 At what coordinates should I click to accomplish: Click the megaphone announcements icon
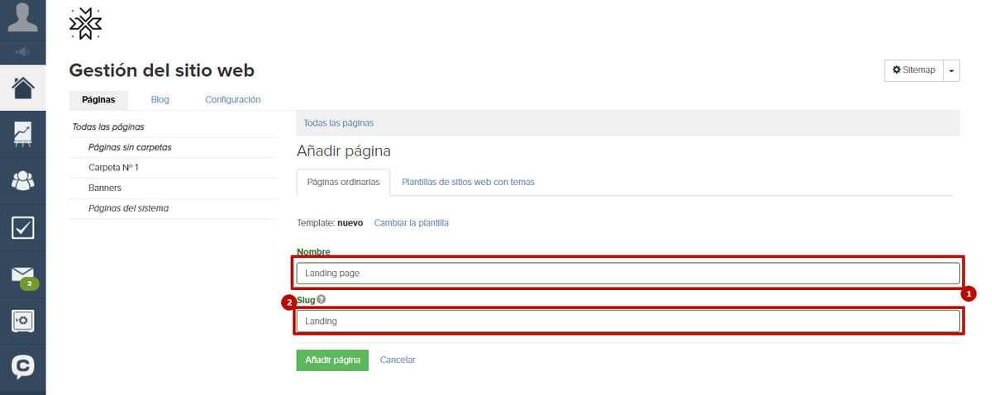point(22,52)
